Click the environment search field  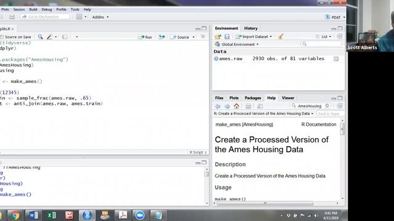click(321, 44)
